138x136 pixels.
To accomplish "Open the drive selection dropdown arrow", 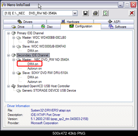I will [x=75, y=13].
